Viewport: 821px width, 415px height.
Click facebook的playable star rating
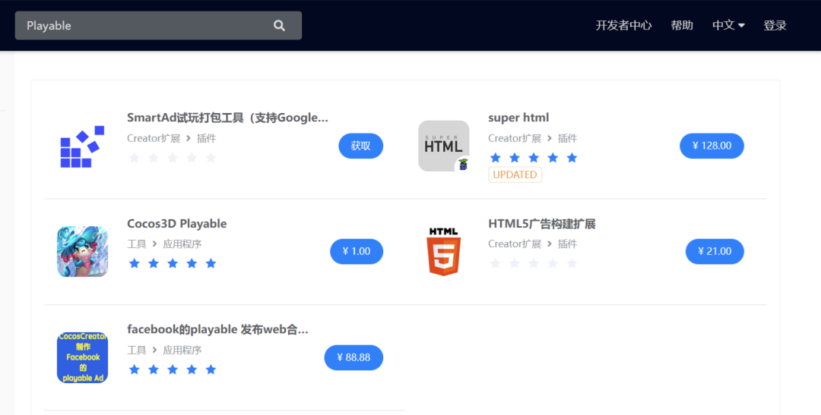pyautogui.click(x=173, y=369)
